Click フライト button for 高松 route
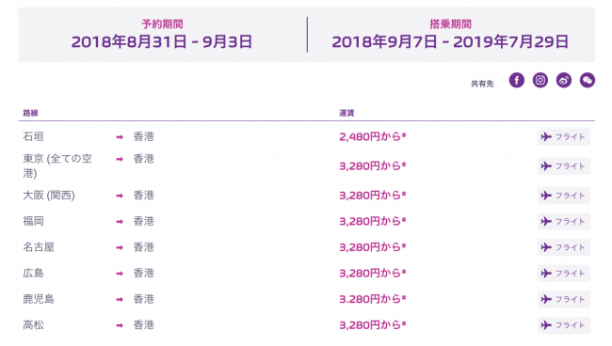Image resolution: width=612 pixels, height=346 pixels. point(564,325)
